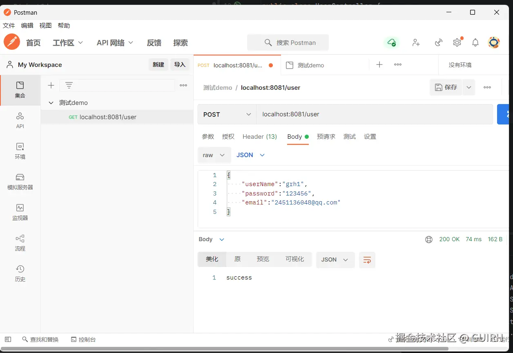Open the save options arrow beside 保存
Viewport: 513px width, 353px height.
click(x=469, y=87)
